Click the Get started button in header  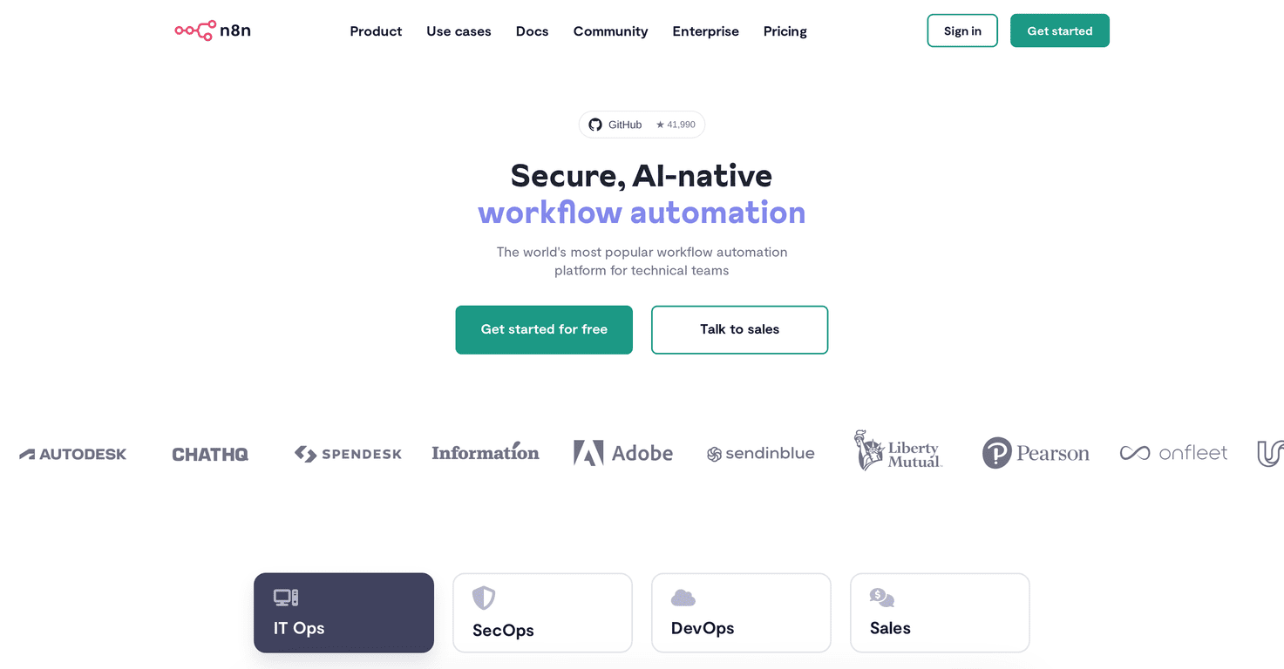(1060, 30)
